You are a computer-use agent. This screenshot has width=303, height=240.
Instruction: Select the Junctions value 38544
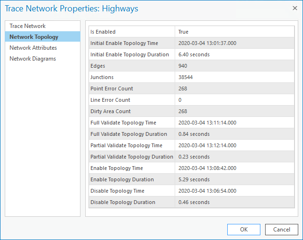pos(186,77)
